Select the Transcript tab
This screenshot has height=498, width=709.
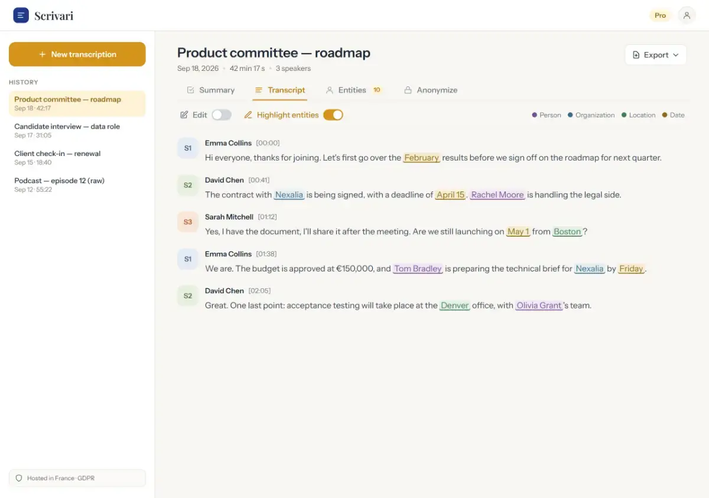coord(280,90)
